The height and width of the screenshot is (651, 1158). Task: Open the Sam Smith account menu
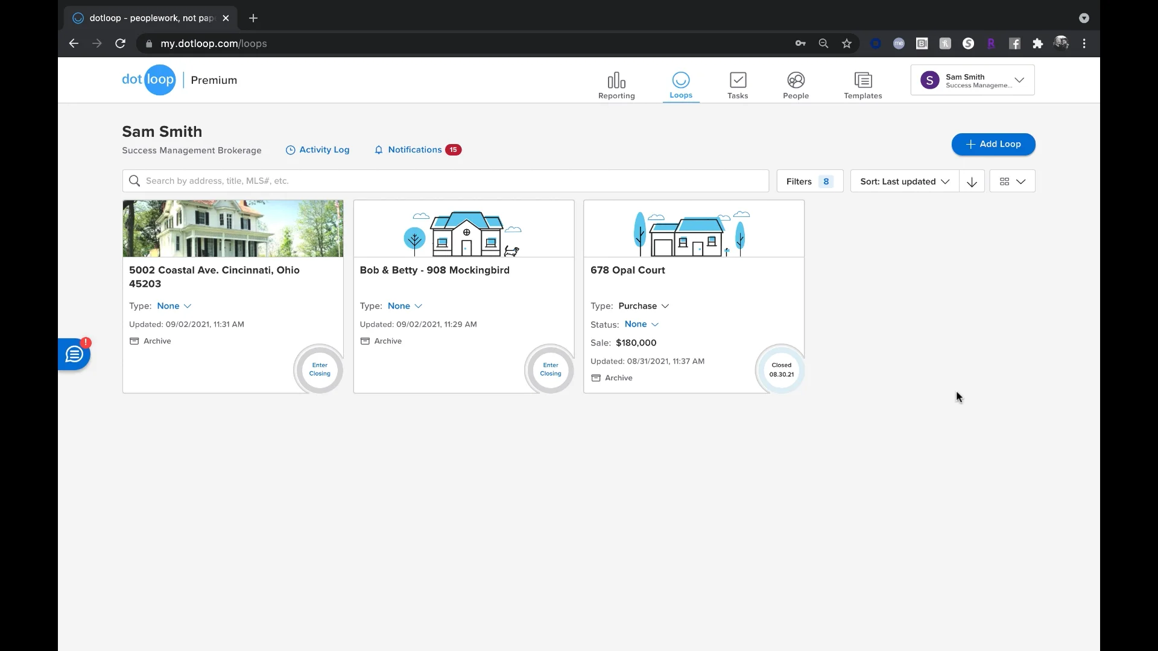972,80
